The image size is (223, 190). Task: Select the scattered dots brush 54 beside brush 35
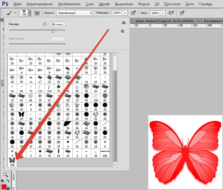(x=96, y=116)
